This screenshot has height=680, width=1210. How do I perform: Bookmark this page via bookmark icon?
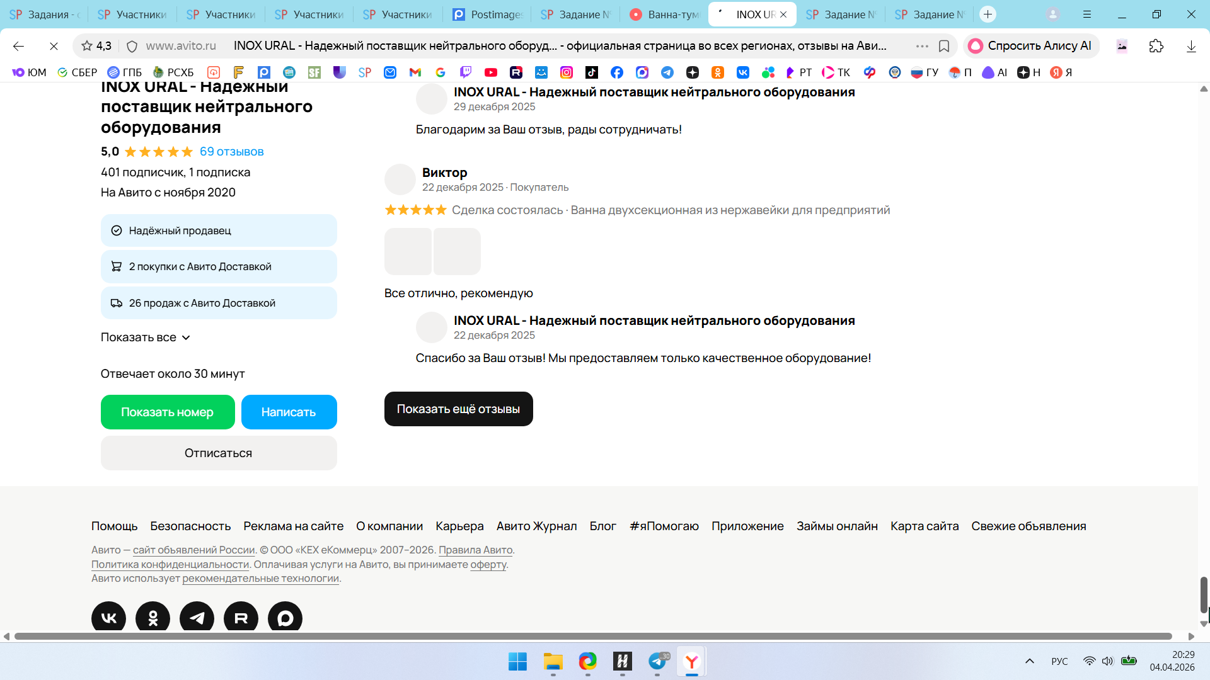944,46
